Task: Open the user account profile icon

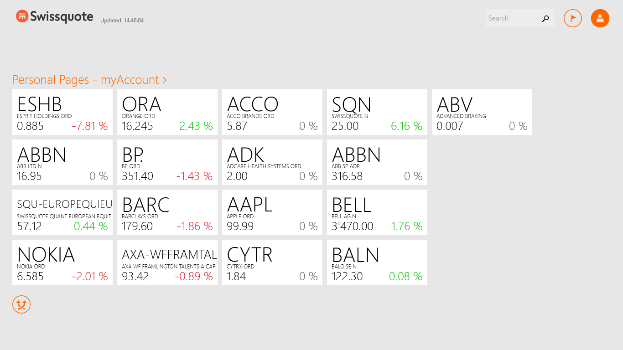Action: pyautogui.click(x=600, y=18)
